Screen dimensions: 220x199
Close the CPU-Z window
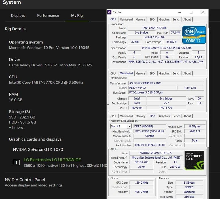pyautogui.click(x=203, y=13)
